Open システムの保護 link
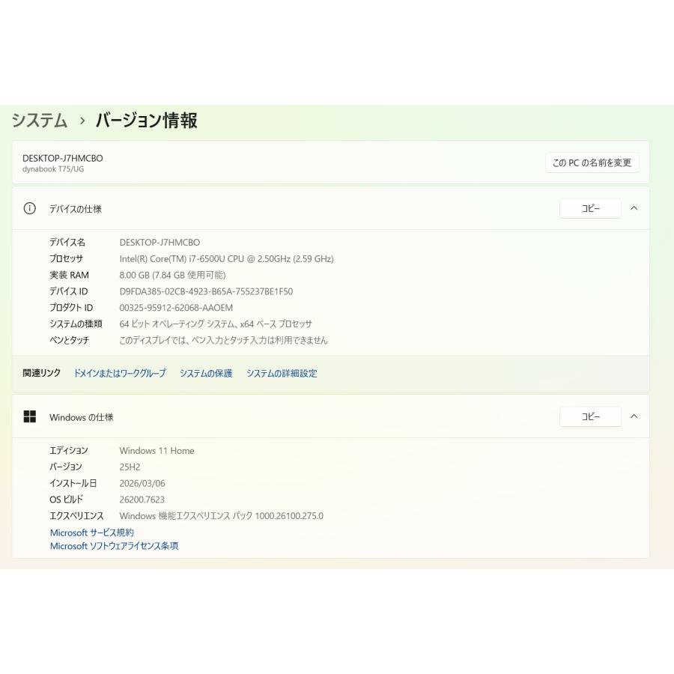The image size is (674, 674). [x=206, y=373]
